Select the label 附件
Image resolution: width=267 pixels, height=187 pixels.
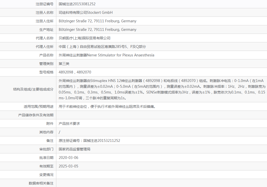pyautogui.click(x=50, y=124)
